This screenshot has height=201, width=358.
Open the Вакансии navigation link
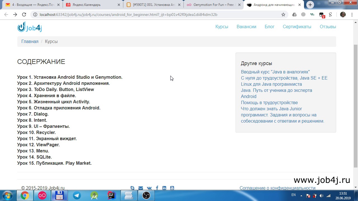point(246,27)
